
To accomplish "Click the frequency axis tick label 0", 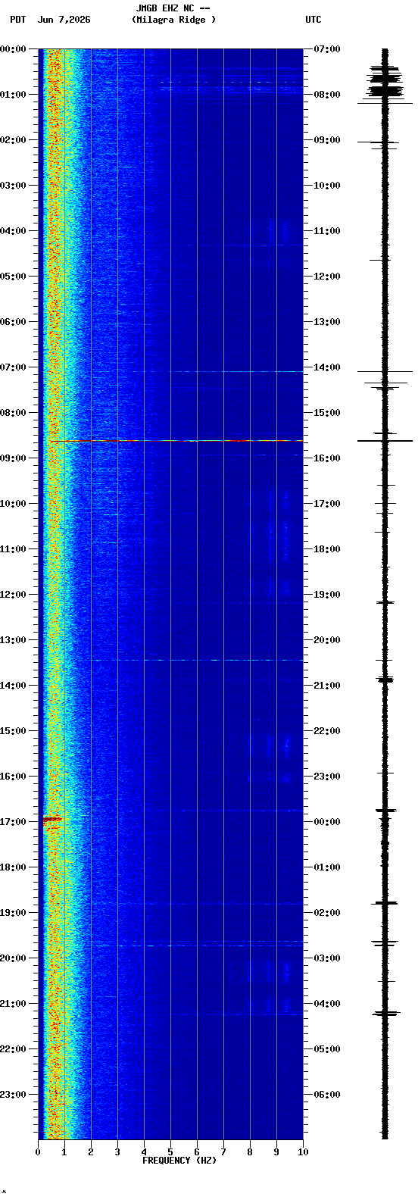I will pos(38,1152).
